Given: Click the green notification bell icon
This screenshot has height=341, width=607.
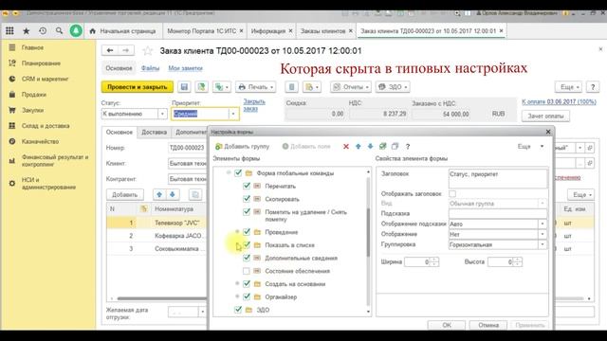Looking at the screenshot, I should pyautogui.click(x=76, y=31).
